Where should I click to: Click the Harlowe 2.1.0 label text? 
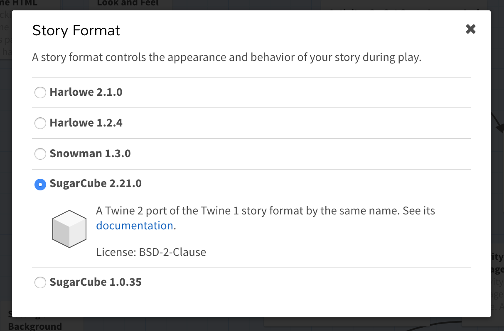point(86,92)
